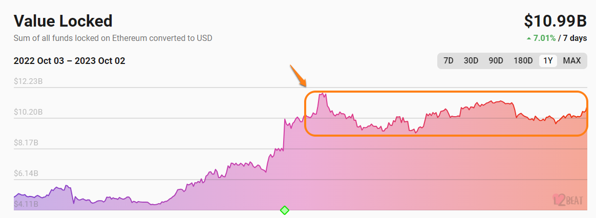Click the $10.20B gridline label

click(x=28, y=112)
